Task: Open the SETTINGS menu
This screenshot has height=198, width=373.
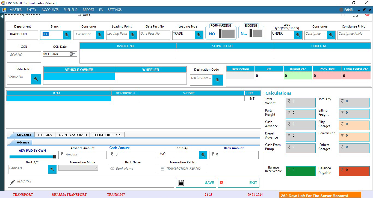Action: coord(115,10)
